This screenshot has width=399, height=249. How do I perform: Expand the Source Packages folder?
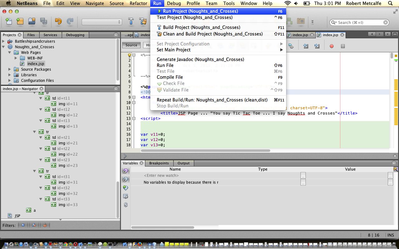10,69
